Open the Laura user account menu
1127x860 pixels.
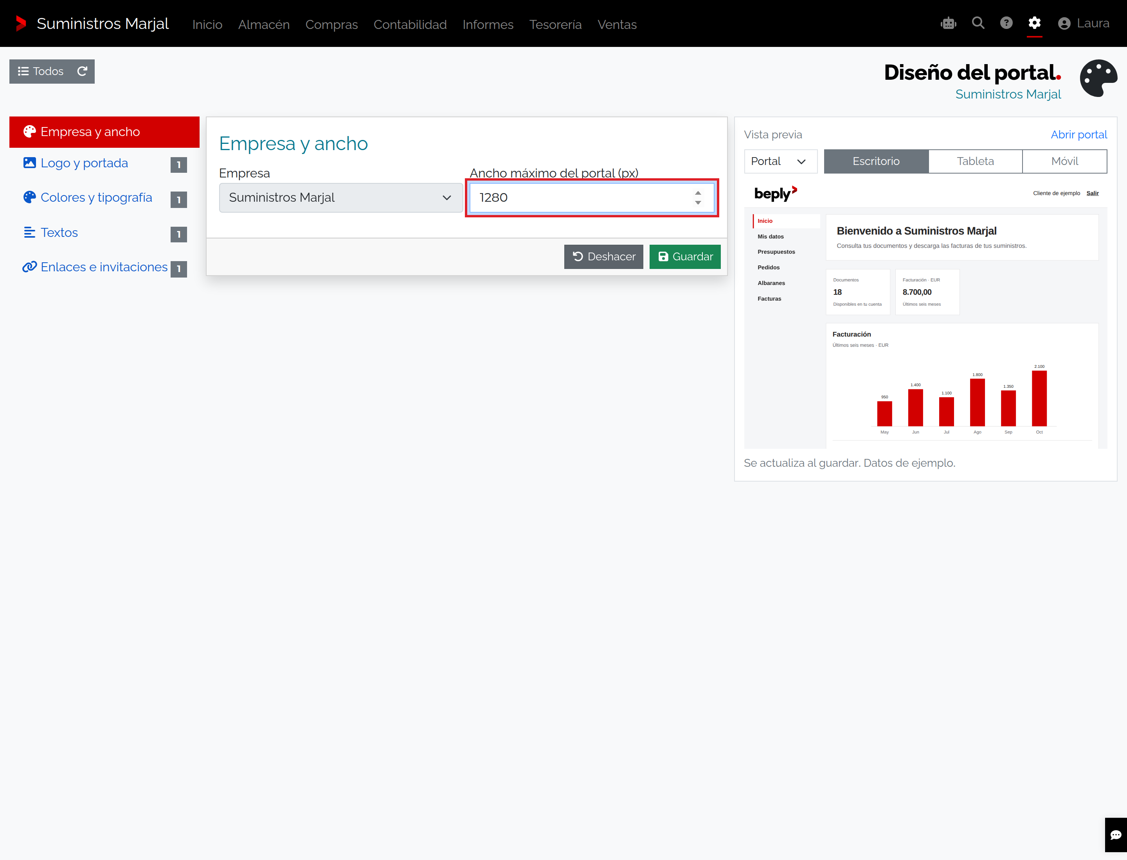point(1084,23)
